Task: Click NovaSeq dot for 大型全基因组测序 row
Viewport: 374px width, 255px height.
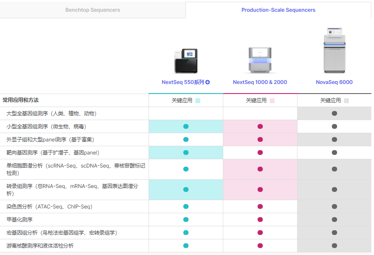Action: click(x=334, y=114)
